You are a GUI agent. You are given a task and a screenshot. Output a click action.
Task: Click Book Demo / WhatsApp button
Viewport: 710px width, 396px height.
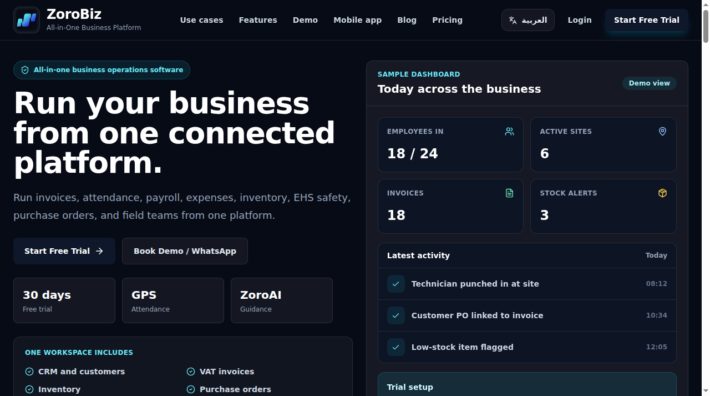[x=185, y=251]
